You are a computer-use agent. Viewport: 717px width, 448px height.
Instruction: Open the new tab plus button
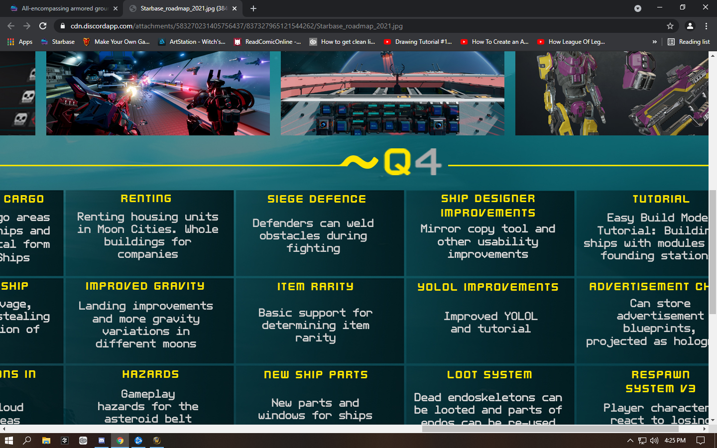(253, 8)
